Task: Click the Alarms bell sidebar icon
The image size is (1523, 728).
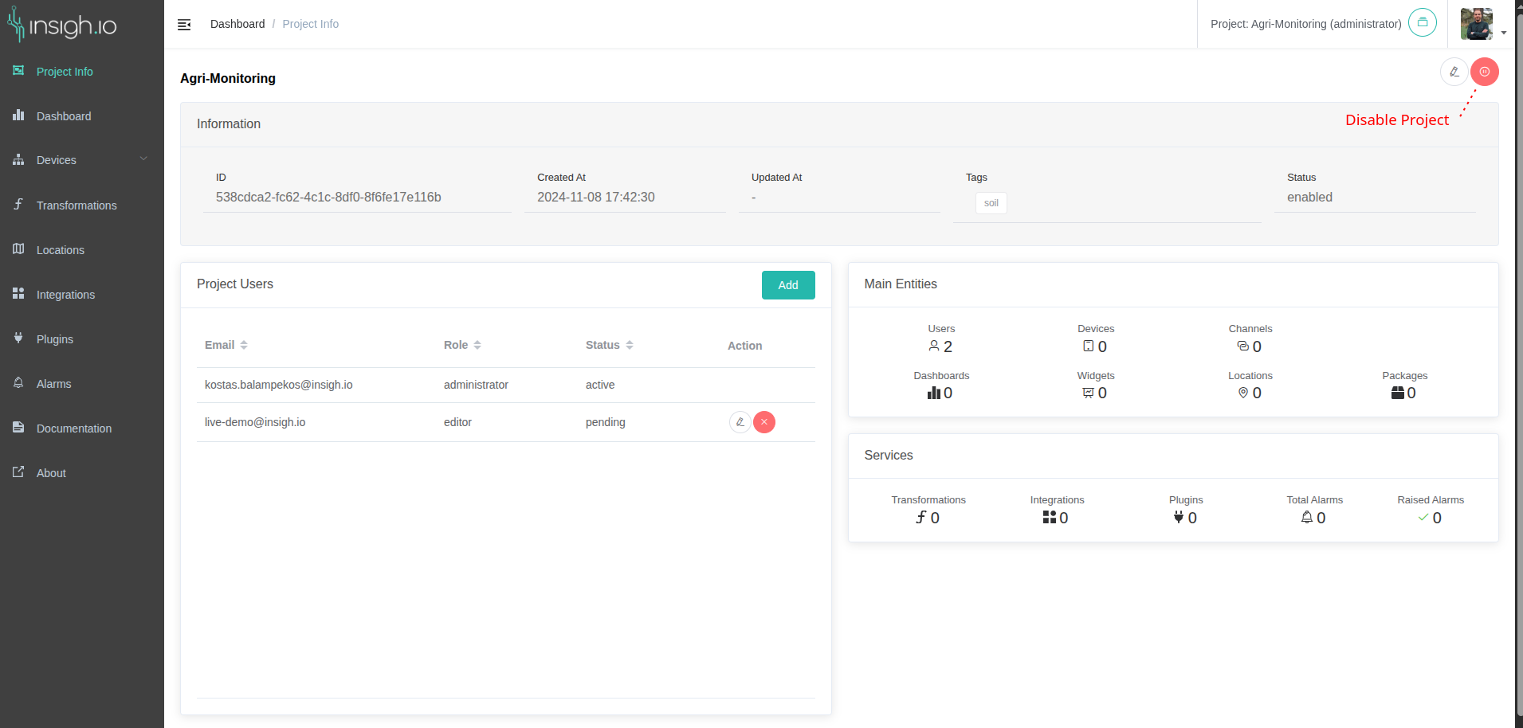Action: [x=18, y=382]
